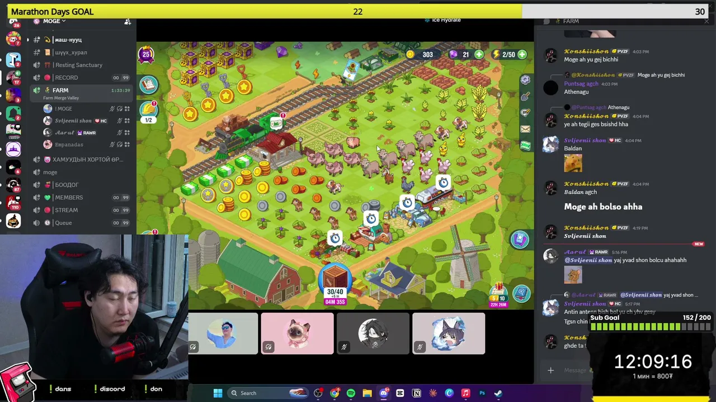Click user Aarul in the FARM voice list
Image resolution: width=716 pixels, height=402 pixels.
[x=87, y=133]
